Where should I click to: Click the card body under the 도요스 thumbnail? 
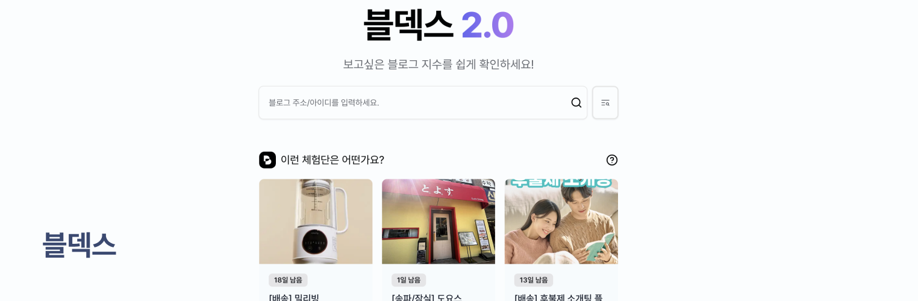coord(439,283)
